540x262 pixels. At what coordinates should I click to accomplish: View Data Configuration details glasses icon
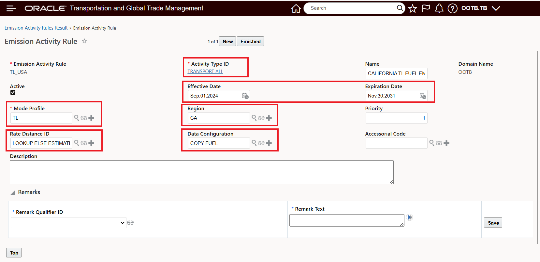tap(261, 143)
